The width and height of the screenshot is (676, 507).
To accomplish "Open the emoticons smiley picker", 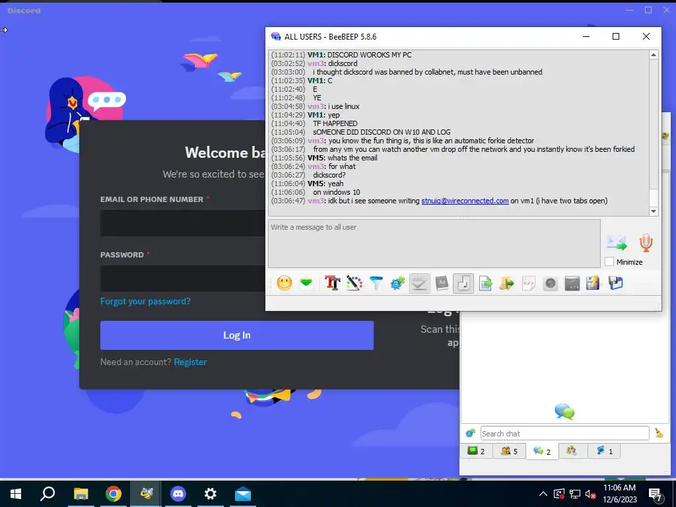I will [284, 283].
